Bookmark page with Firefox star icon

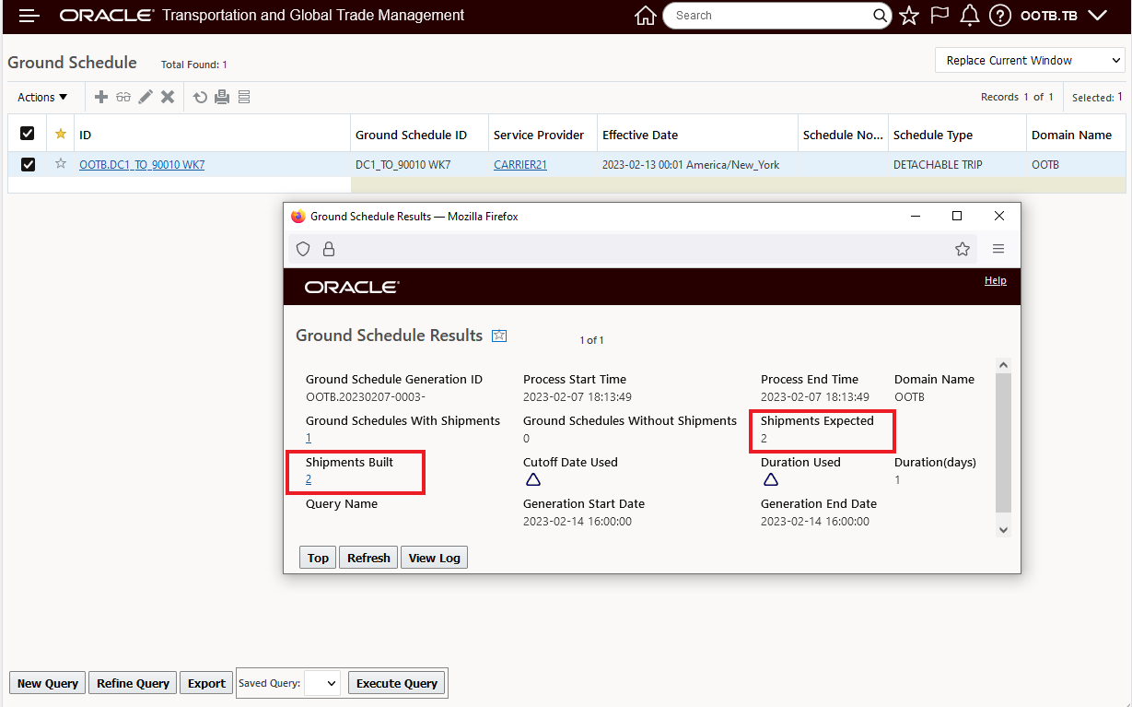pos(963,249)
